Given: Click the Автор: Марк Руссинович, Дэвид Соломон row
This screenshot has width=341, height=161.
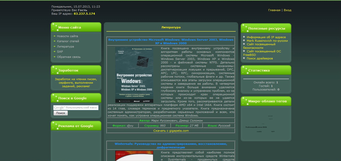Looking at the screenshot, I should pos(171,121).
